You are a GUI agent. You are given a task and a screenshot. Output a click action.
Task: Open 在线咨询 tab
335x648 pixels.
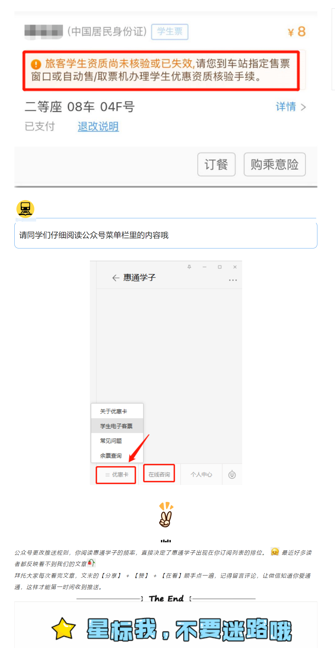click(x=159, y=474)
